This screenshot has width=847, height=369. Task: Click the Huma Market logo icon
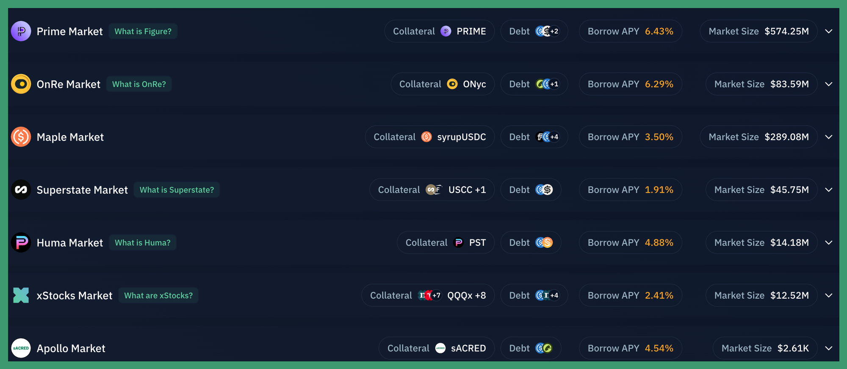(x=21, y=243)
